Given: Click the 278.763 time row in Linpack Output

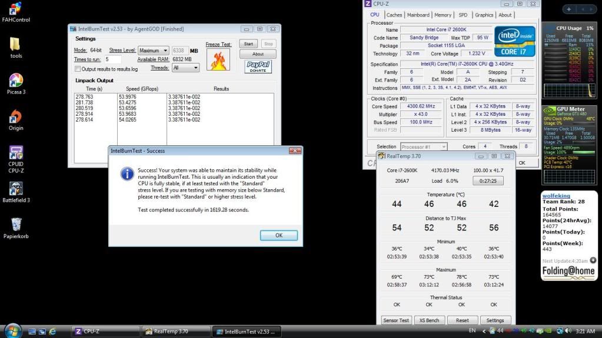Looking at the screenshot, I should [x=85, y=97].
